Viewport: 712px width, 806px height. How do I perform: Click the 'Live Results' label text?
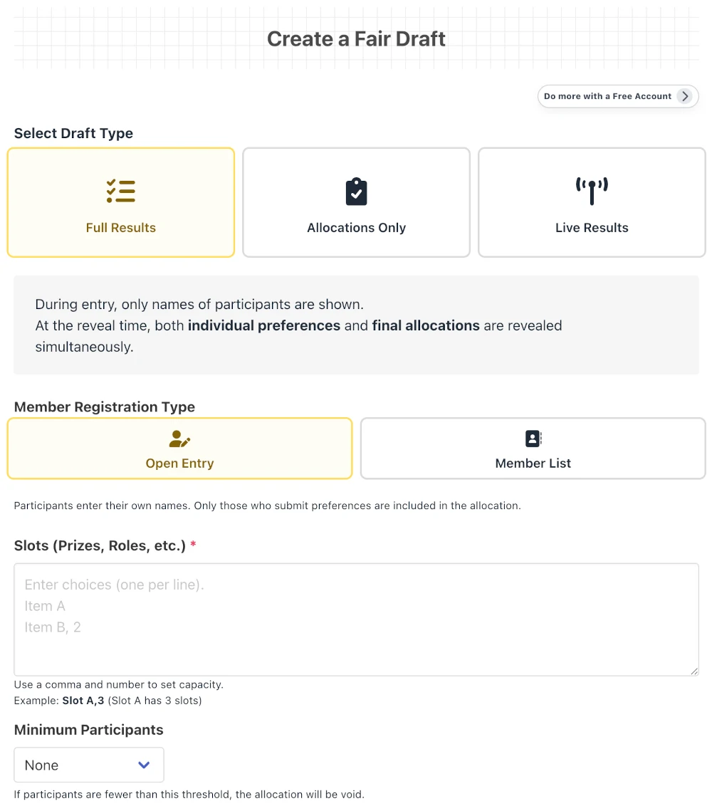tap(592, 228)
